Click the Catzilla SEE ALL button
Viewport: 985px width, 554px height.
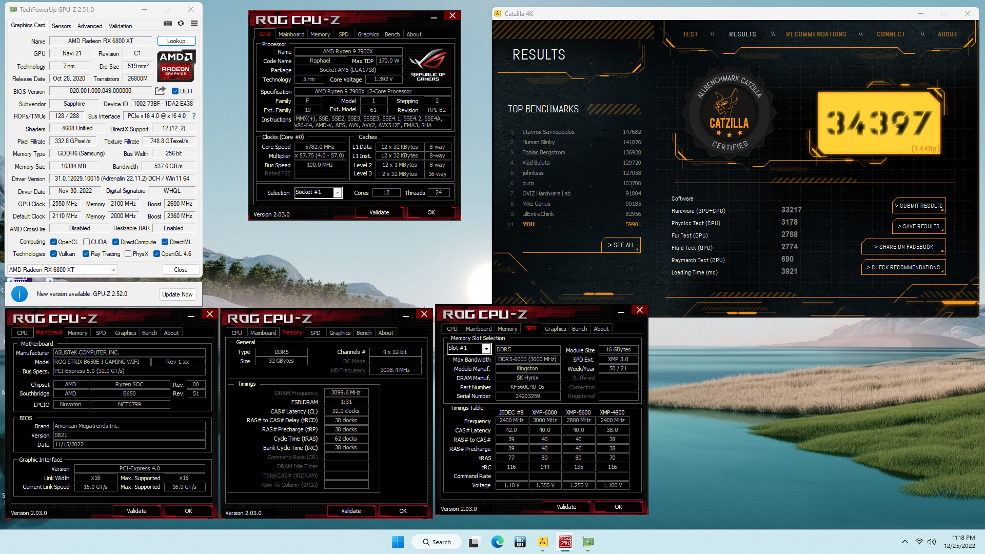coord(621,245)
